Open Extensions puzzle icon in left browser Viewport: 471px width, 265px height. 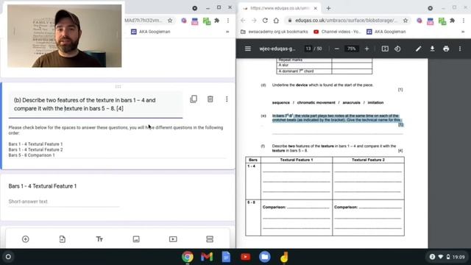(x=217, y=21)
